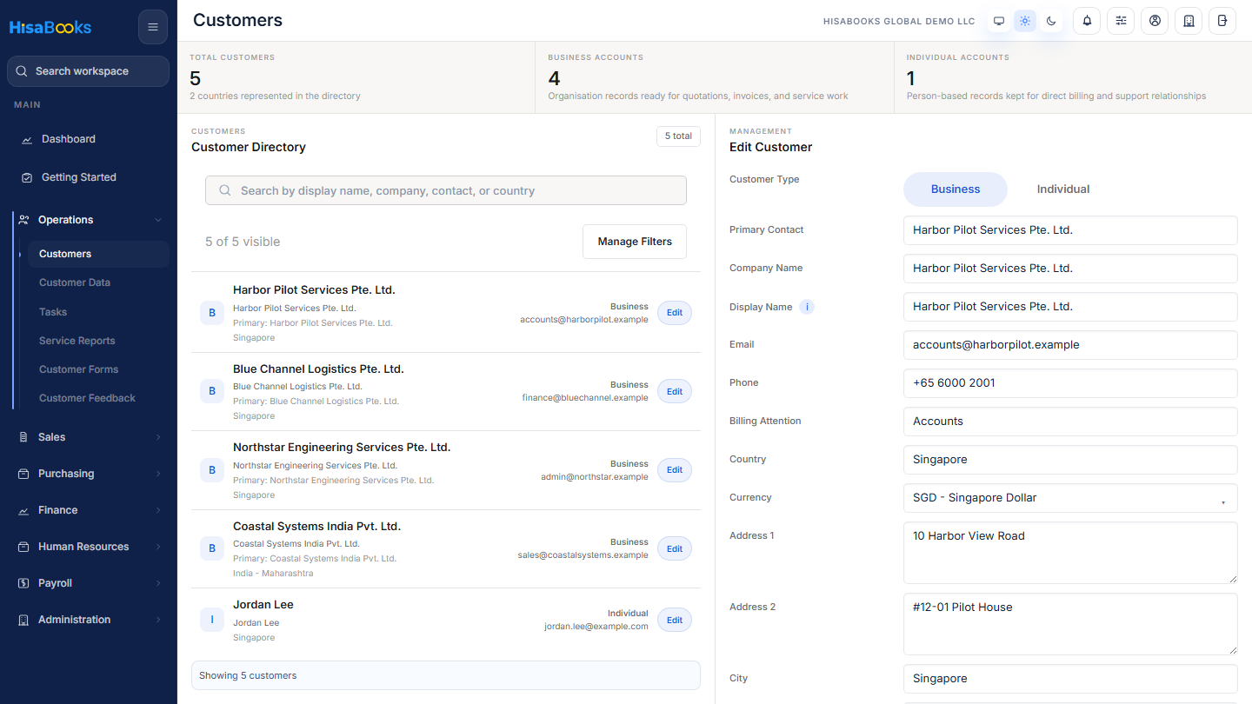Set customer type to Business
Viewport: 1252px width, 704px height.
click(x=956, y=189)
